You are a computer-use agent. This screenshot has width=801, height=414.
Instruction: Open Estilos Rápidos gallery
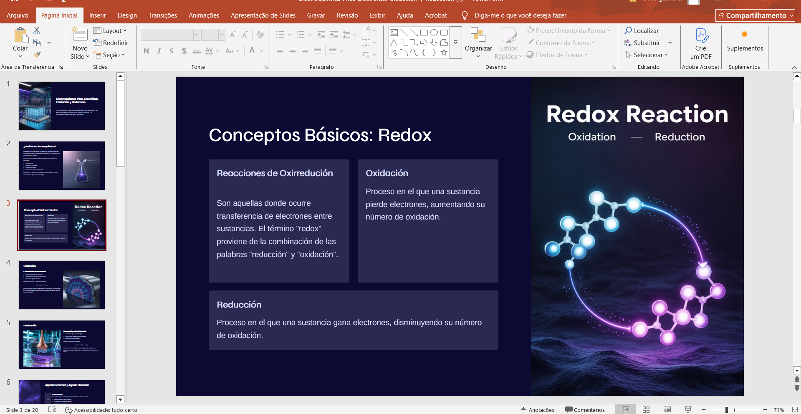tap(508, 43)
